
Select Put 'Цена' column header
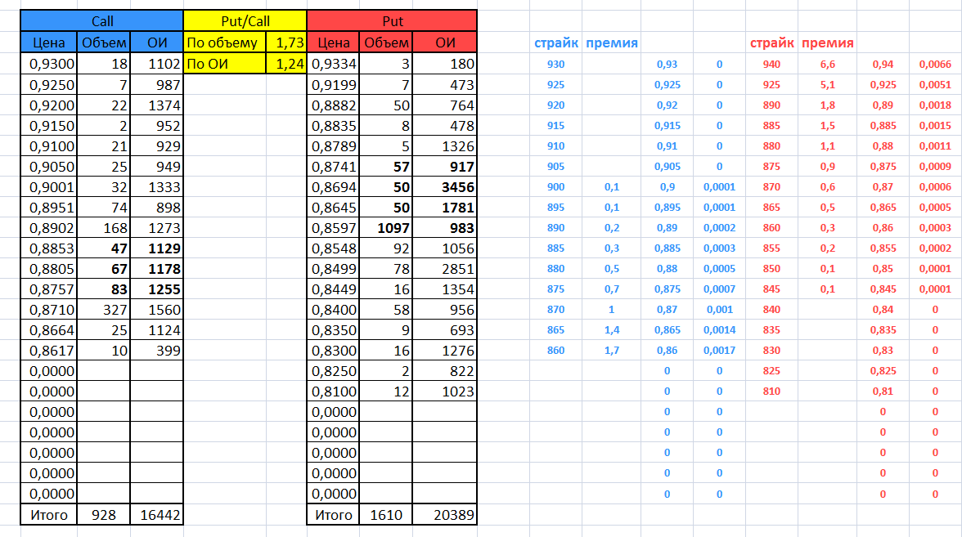coord(333,43)
